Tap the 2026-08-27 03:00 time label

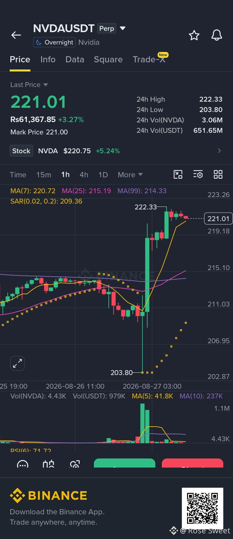[x=152, y=386]
